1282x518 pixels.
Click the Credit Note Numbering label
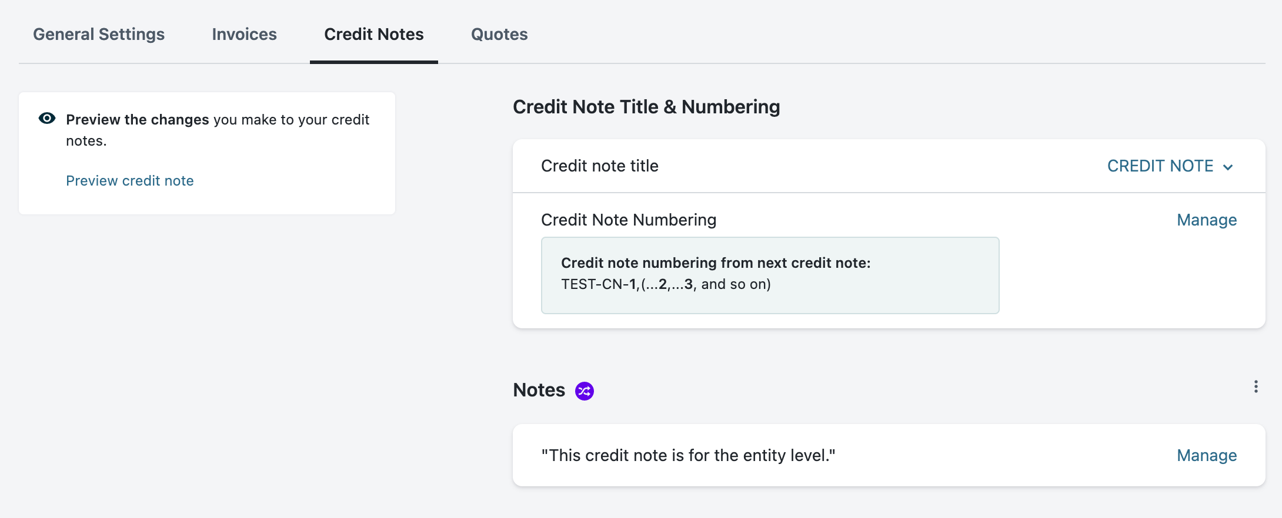pyautogui.click(x=628, y=220)
